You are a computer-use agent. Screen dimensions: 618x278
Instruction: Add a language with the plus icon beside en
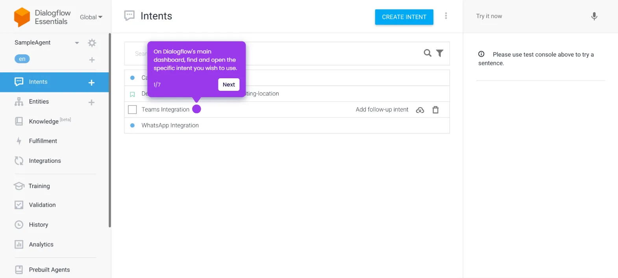[x=92, y=60]
